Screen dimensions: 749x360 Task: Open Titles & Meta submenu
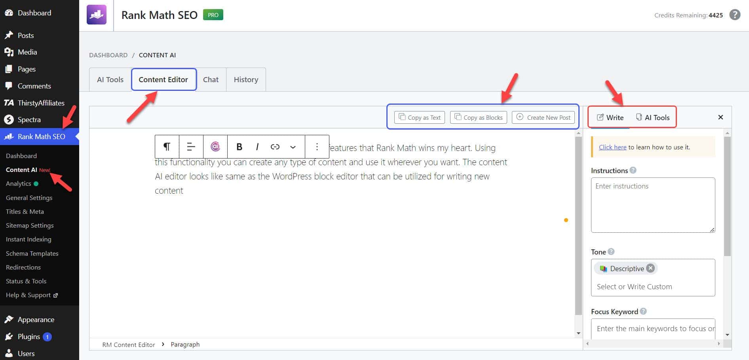click(x=25, y=211)
